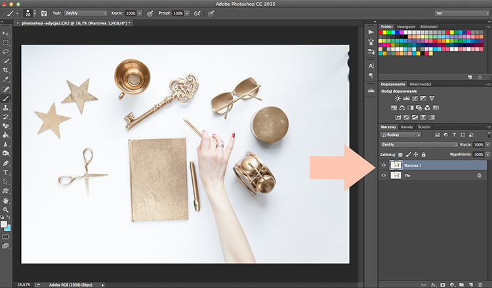Screen dimensions: 492x288
Task: Switch to the Właściwości tab
Action: [x=420, y=84]
